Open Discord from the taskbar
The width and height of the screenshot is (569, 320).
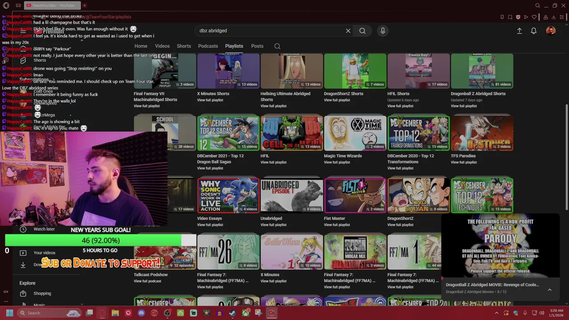141,313
